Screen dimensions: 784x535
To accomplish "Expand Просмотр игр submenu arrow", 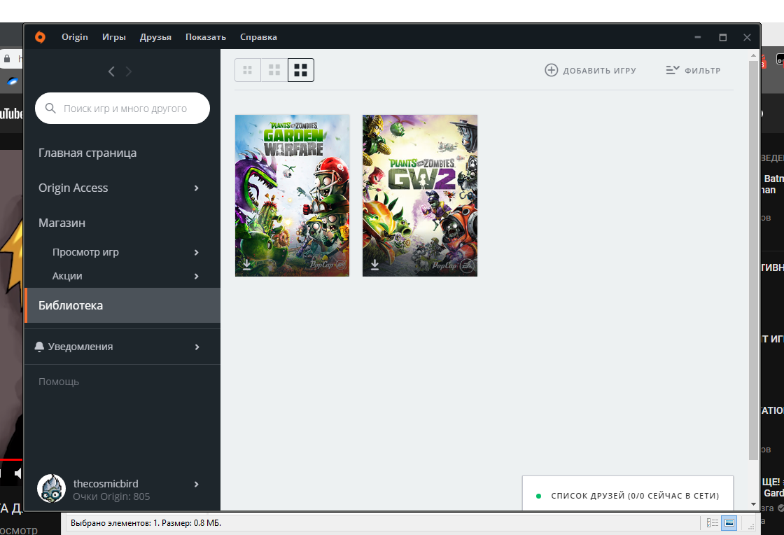I will point(197,253).
